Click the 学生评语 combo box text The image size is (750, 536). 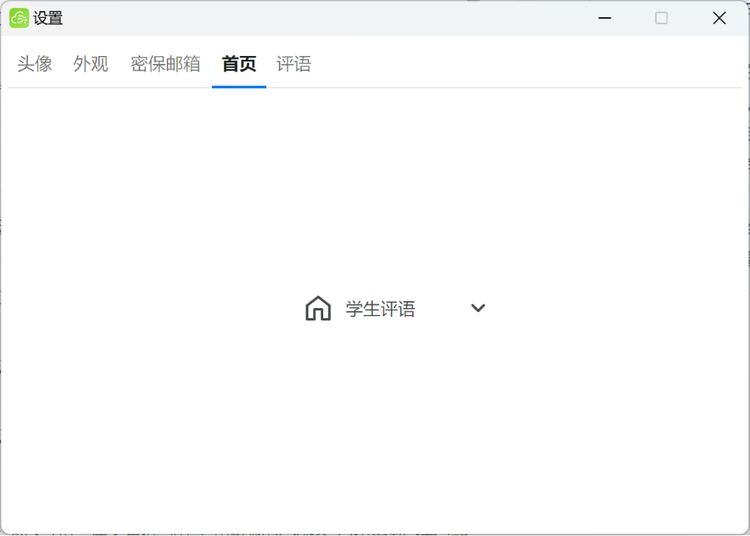pyautogui.click(x=380, y=309)
